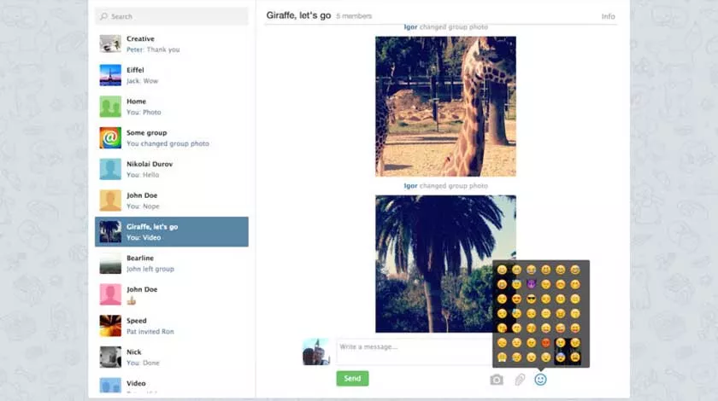Image resolution: width=718 pixels, height=401 pixels.
Task: Click the camera photo icon
Action: [x=497, y=380]
